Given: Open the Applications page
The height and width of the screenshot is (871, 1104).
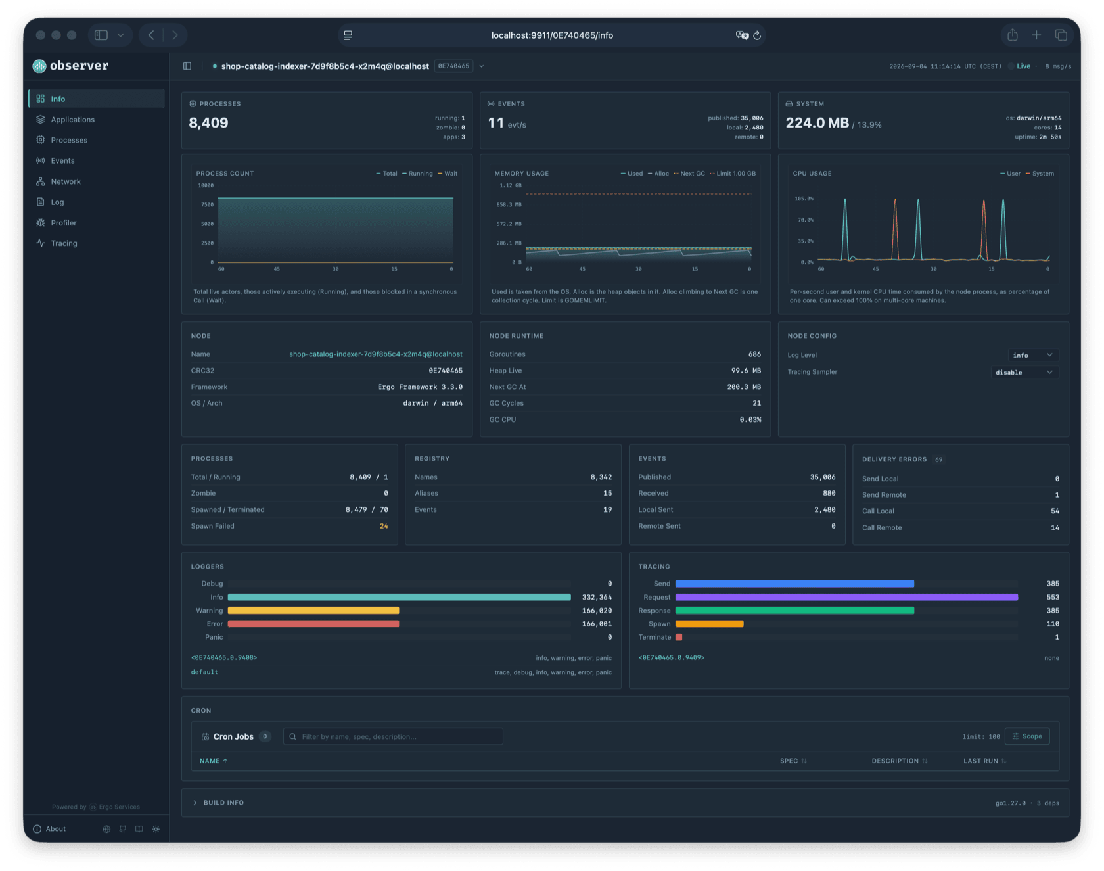Looking at the screenshot, I should [97, 120].
